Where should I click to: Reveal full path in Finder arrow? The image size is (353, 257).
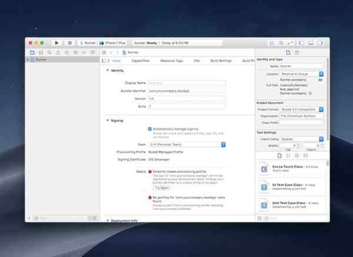click(310, 93)
